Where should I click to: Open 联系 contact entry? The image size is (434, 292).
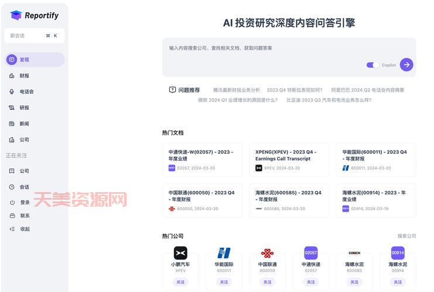click(x=25, y=215)
